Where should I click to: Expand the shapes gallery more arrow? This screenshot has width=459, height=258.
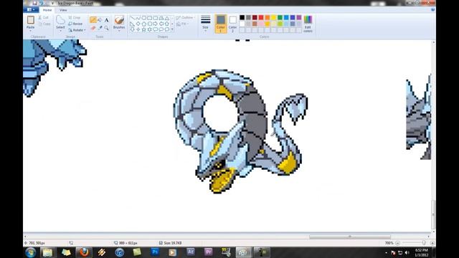click(x=172, y=29)
